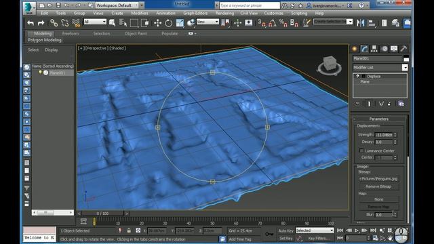Viewport: 434px width, 244px height.
Task: Open the Create panel tab icon
Action: point(355,49)
